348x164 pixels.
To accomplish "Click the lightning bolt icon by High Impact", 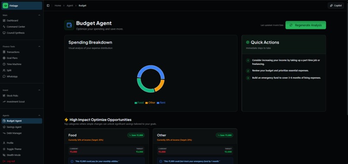I will point(66,120).
